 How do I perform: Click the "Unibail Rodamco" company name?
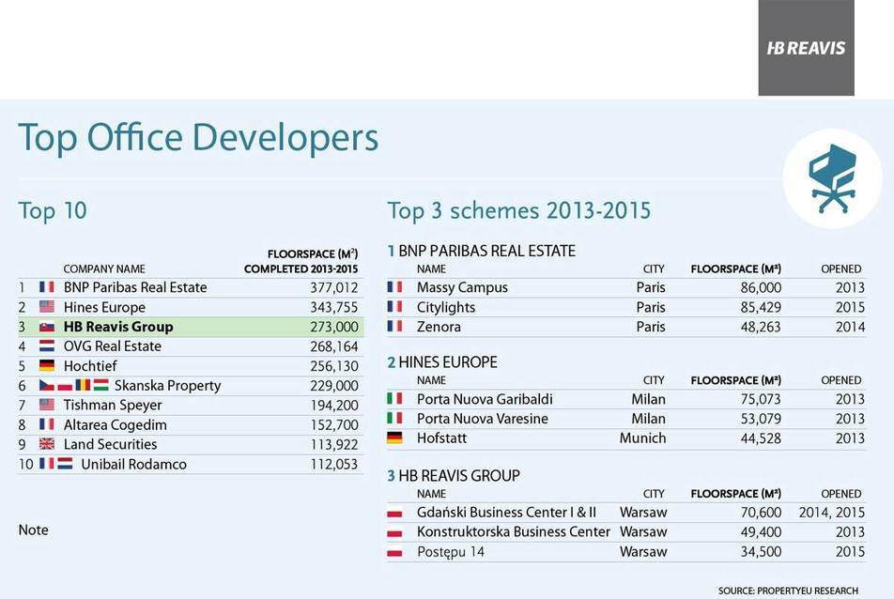point(134,465)
